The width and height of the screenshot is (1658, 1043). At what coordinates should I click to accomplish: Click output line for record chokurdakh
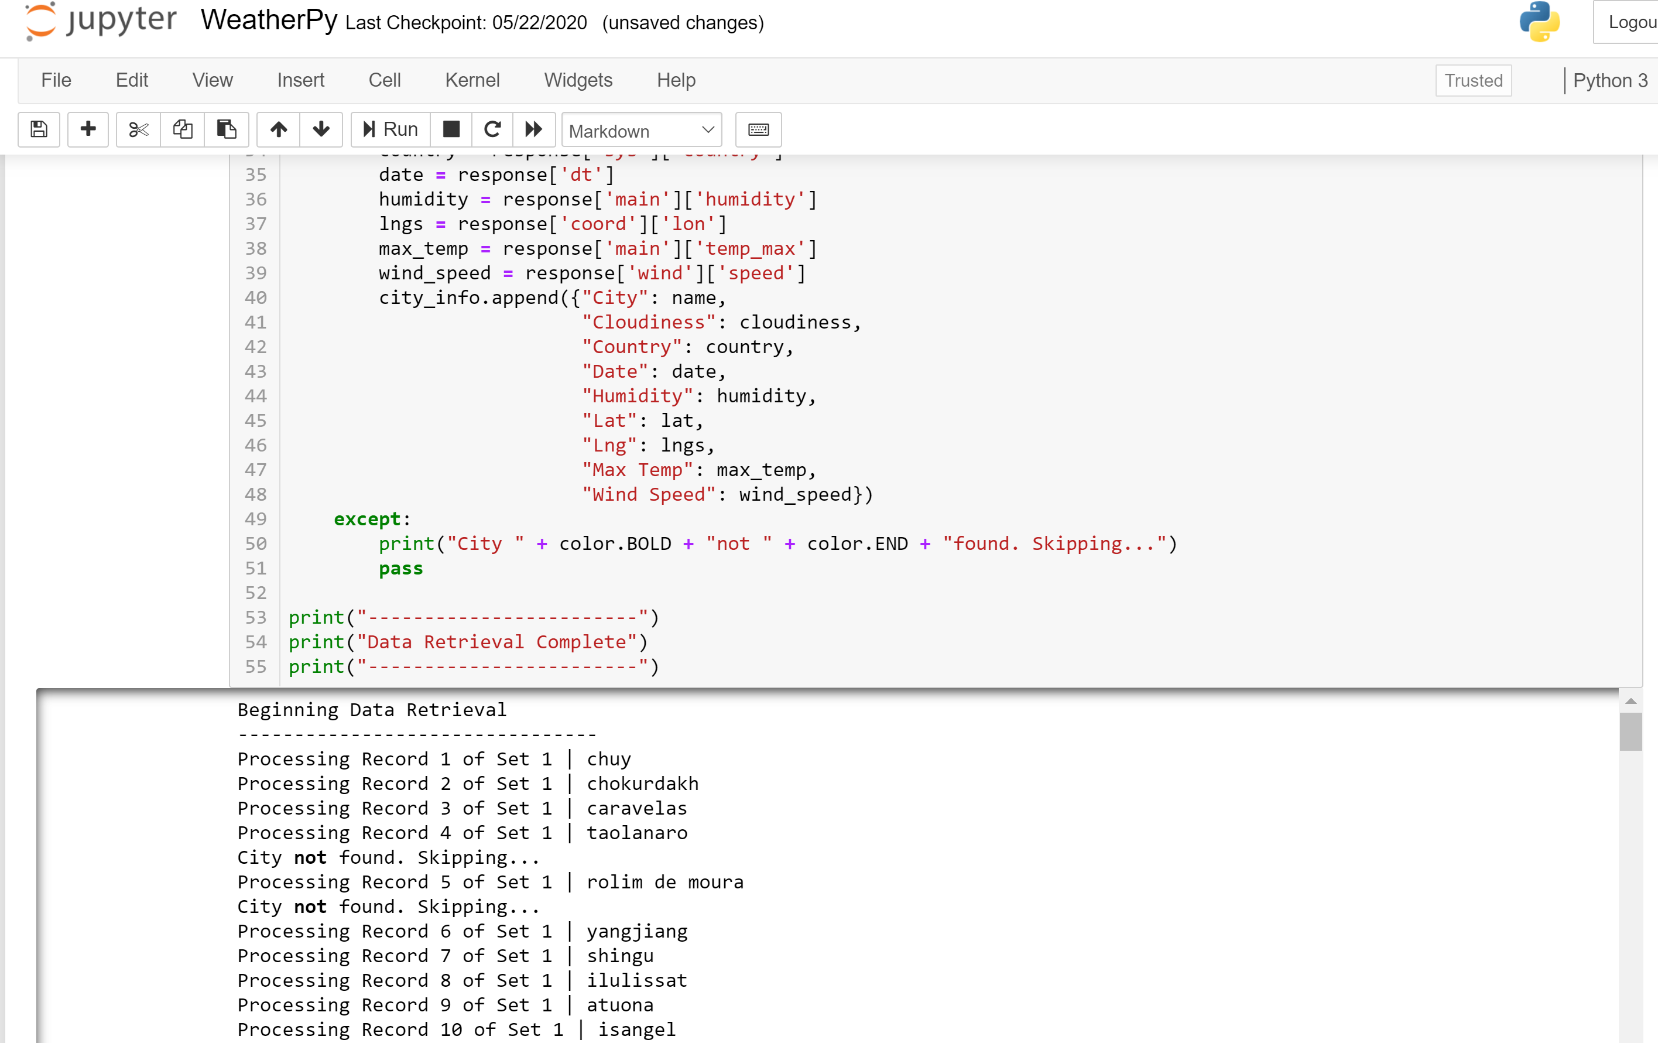468,784
